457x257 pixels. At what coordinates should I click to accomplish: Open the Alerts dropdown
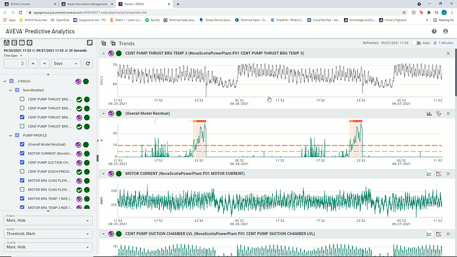[48, 234]
